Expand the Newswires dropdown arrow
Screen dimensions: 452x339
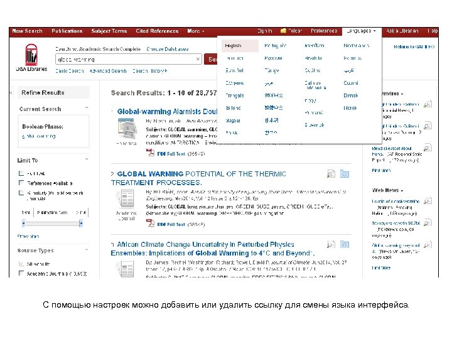[x=402, y=94]
